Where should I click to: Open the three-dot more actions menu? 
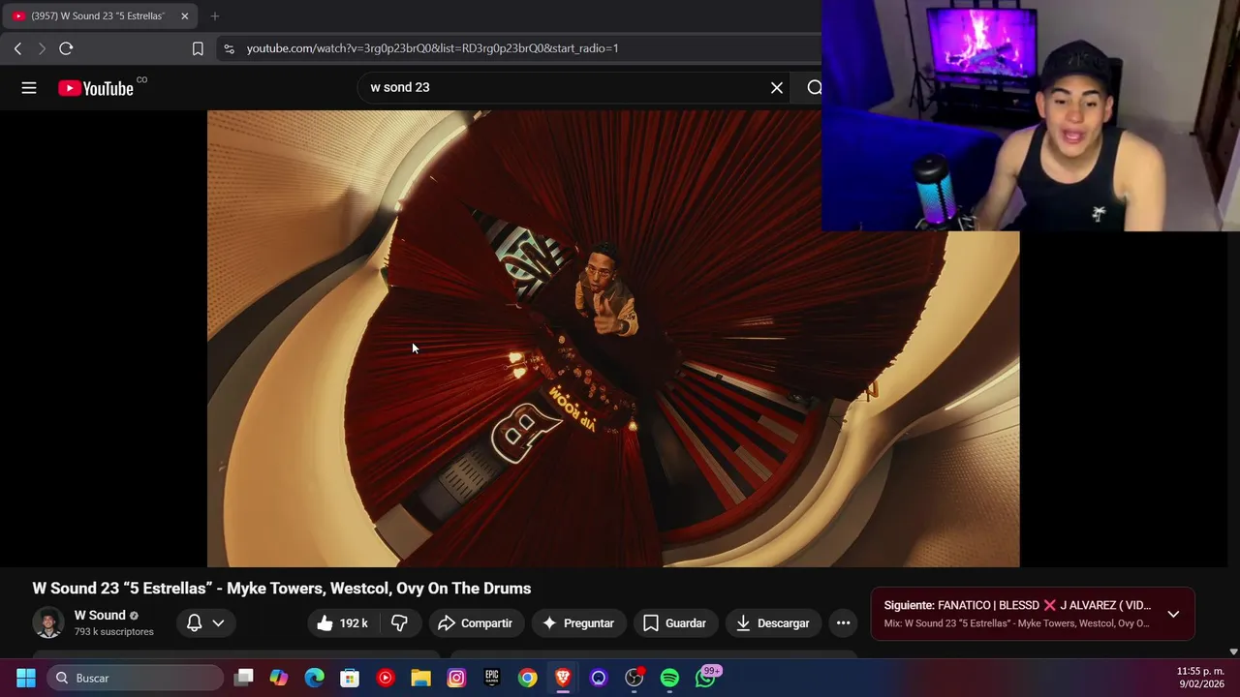(x=843, y=623)
